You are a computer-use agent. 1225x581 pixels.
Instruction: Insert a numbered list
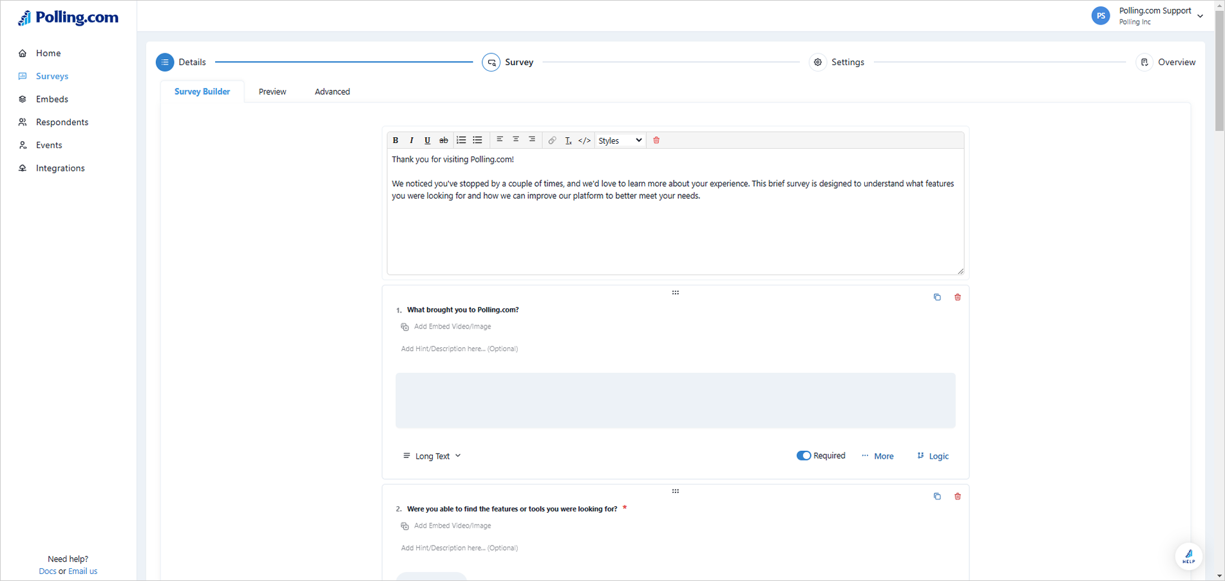pyautogui.click(x=461, y=140)
